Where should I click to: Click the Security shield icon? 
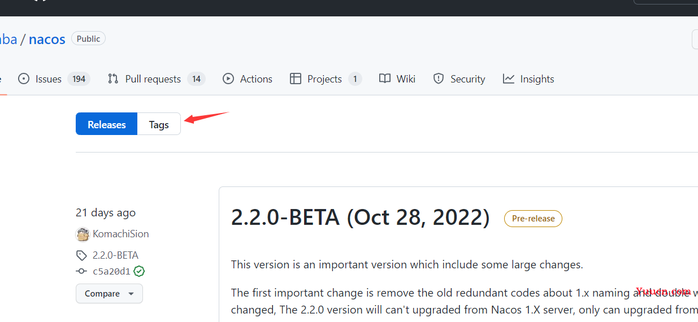point(439,79)
